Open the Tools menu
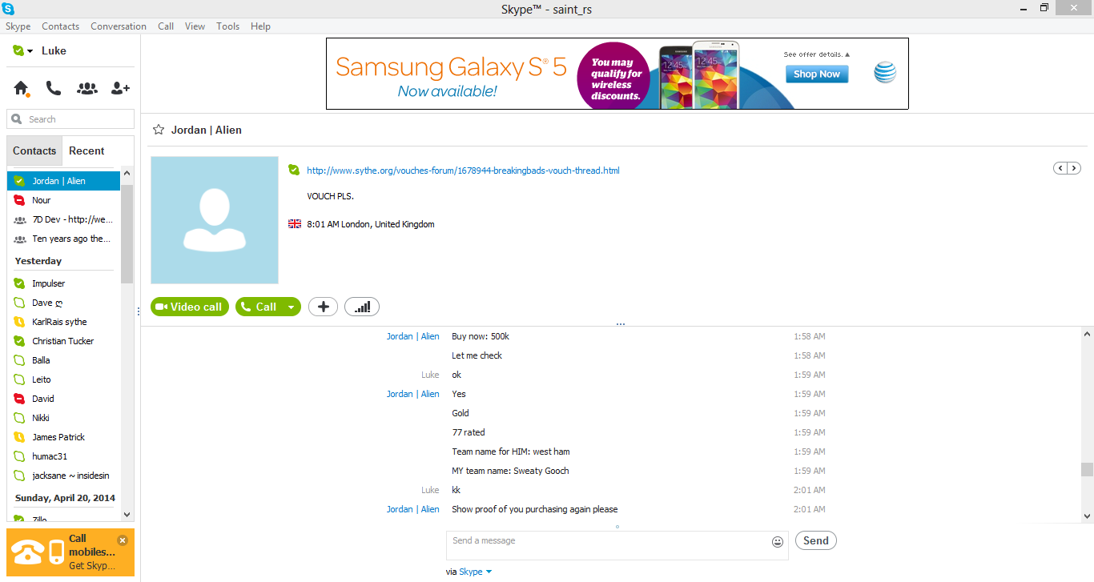1094x582 pixels. (x=228, y=26)
